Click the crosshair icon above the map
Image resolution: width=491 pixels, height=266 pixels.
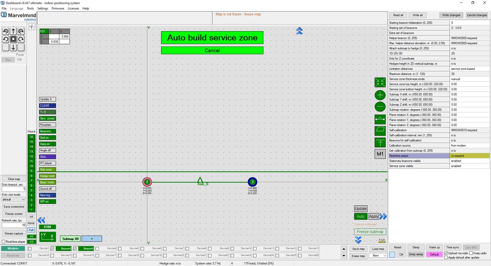(32, 27)
